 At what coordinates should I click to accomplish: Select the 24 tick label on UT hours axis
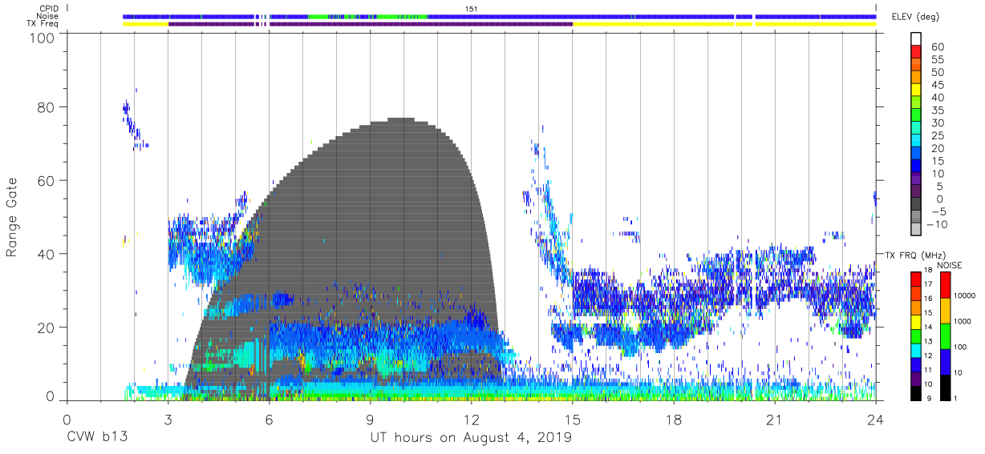pos(876,420)
